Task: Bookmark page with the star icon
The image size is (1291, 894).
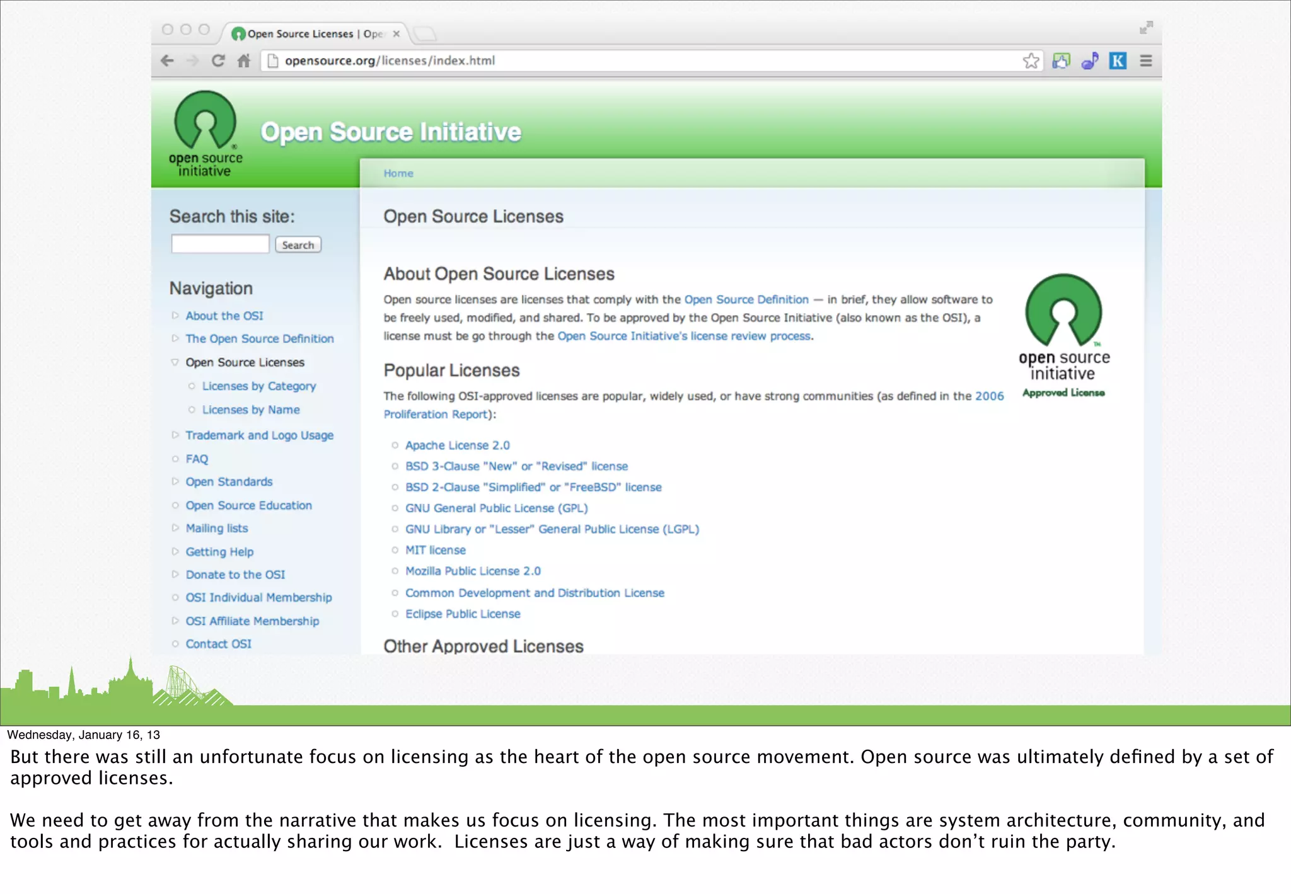Action: [x=1031, y=61]
